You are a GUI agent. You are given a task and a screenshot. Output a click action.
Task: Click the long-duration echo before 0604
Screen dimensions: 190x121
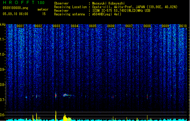point(67,95)
